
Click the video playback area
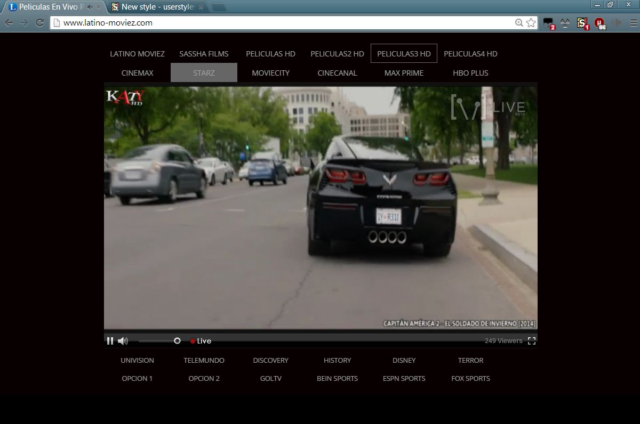321,208
